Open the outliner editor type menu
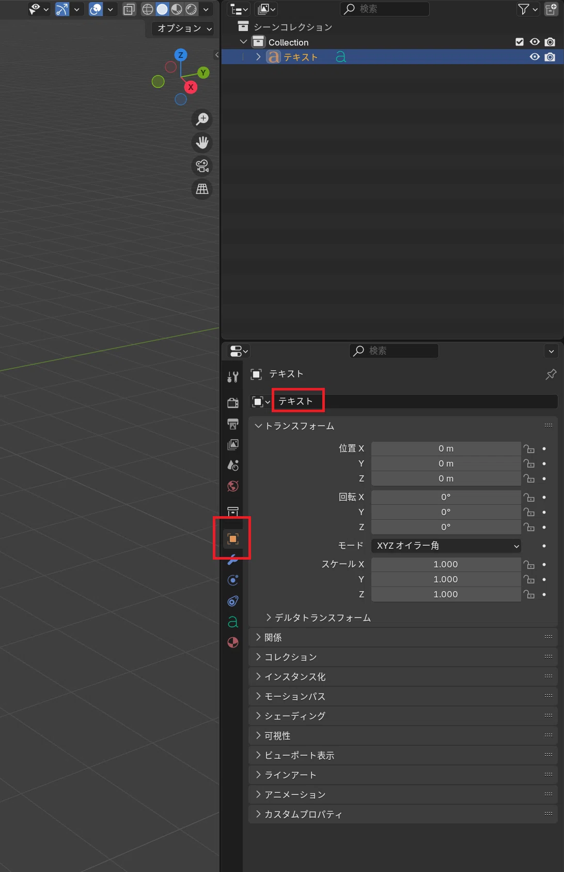Screen dimensions: 564x872 coord(239,9)
